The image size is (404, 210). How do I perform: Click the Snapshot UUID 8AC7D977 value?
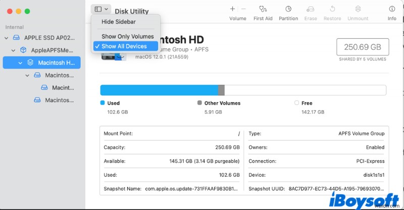tap(336, 189)
